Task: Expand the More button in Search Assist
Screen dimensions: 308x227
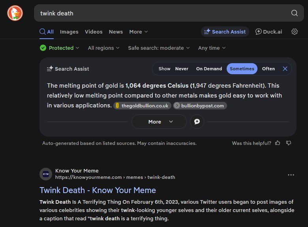Action: (159, 122)
